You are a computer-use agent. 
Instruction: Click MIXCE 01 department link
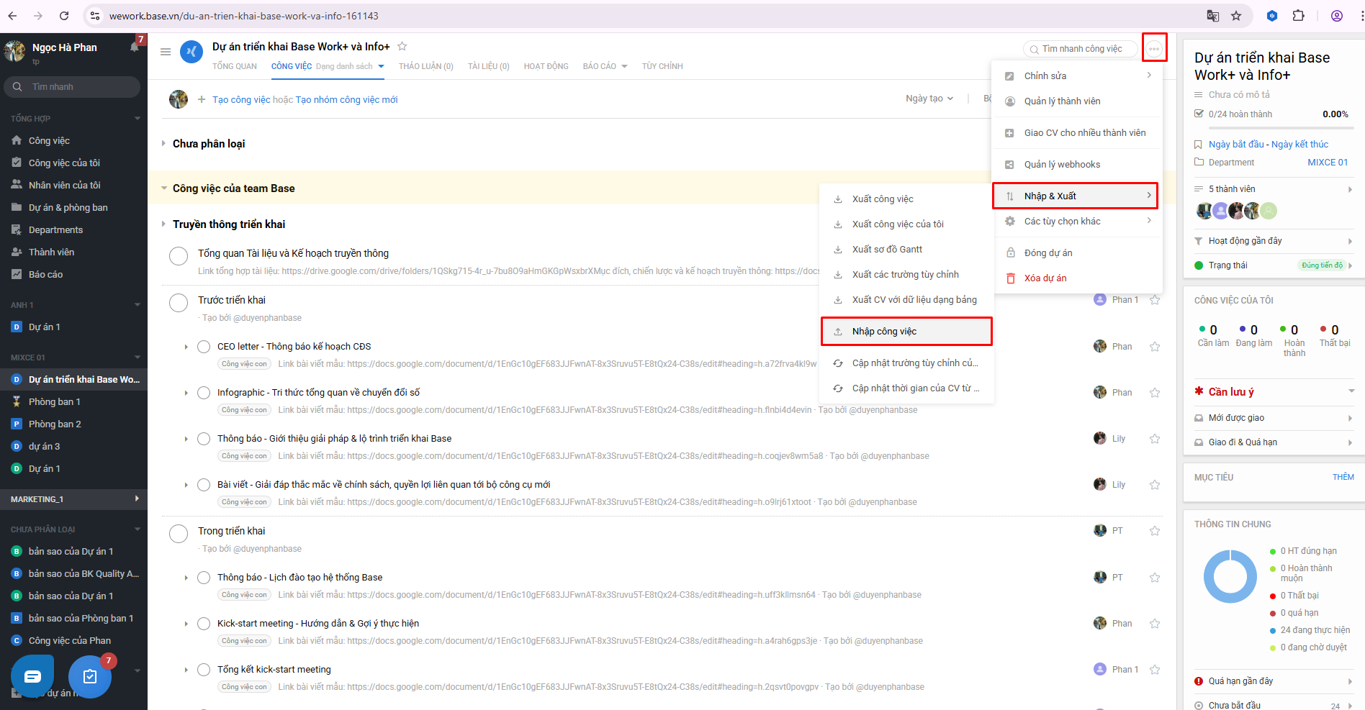tap(1328, 163)
